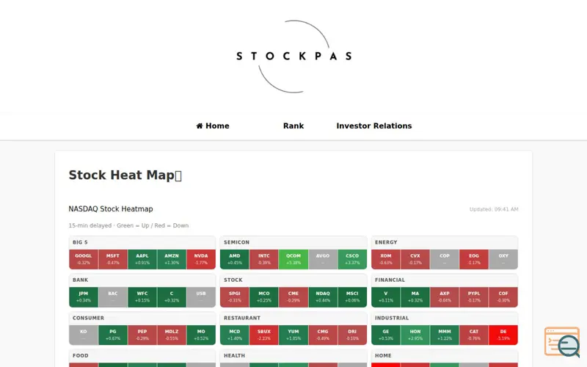Select the MO tile
The image size is (587, 367).
[201, 335]
